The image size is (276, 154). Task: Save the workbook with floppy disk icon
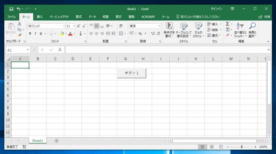point(12,9)
